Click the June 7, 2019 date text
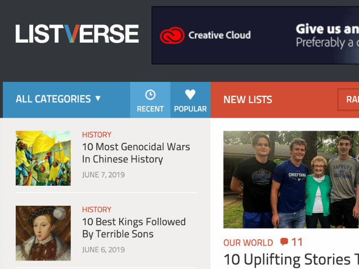Screen dimensions: 359x269 click(x=104, y=175)
